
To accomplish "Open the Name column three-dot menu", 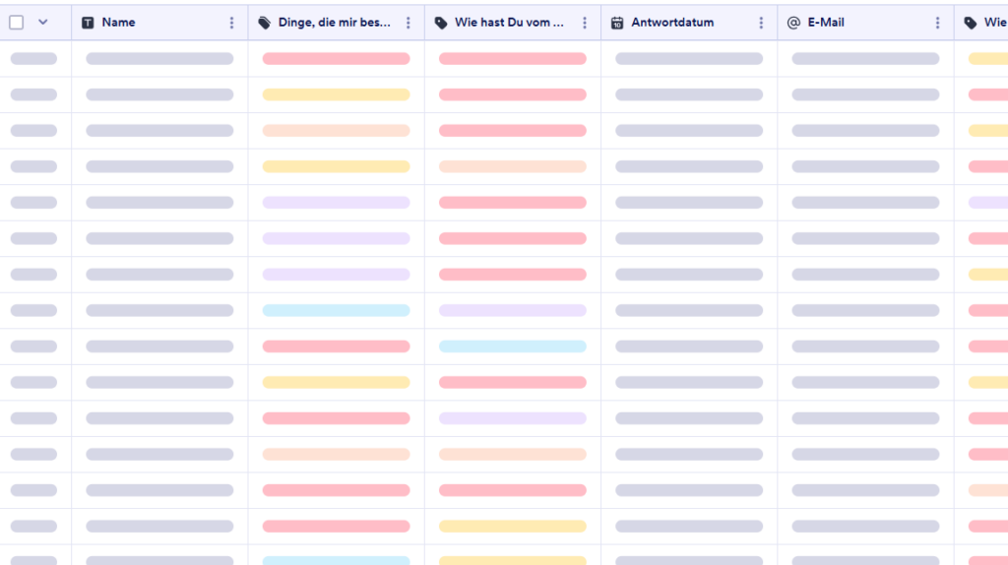I will tap(232, 23).
